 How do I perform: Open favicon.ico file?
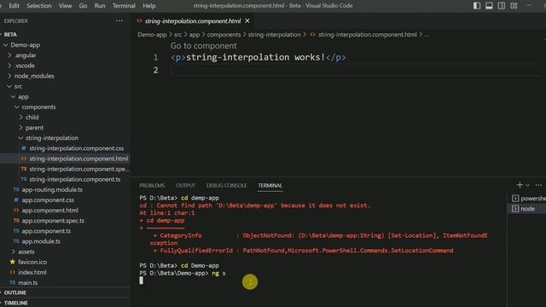click(28, 262)
